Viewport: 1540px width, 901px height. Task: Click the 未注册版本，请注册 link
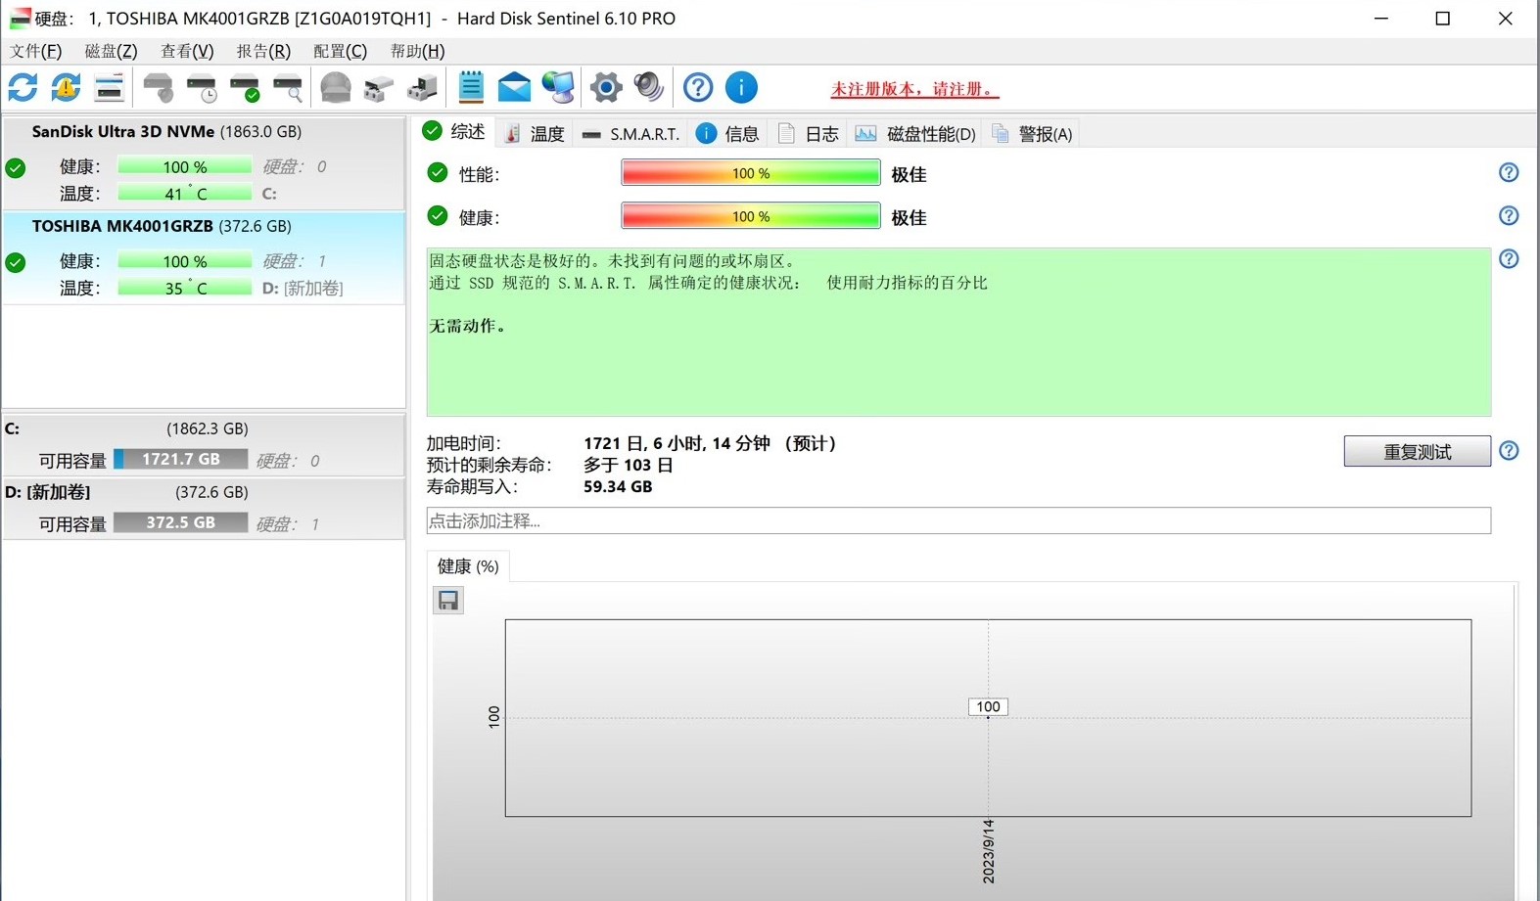914,89
